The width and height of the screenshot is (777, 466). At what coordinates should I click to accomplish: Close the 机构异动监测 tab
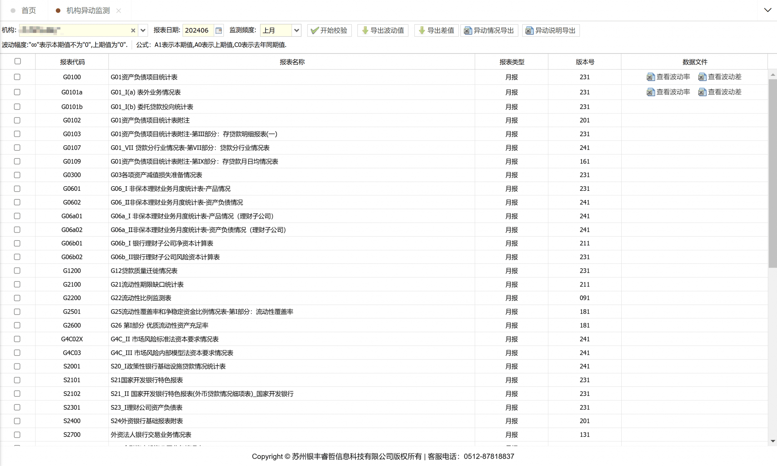[x=118, y=10]
